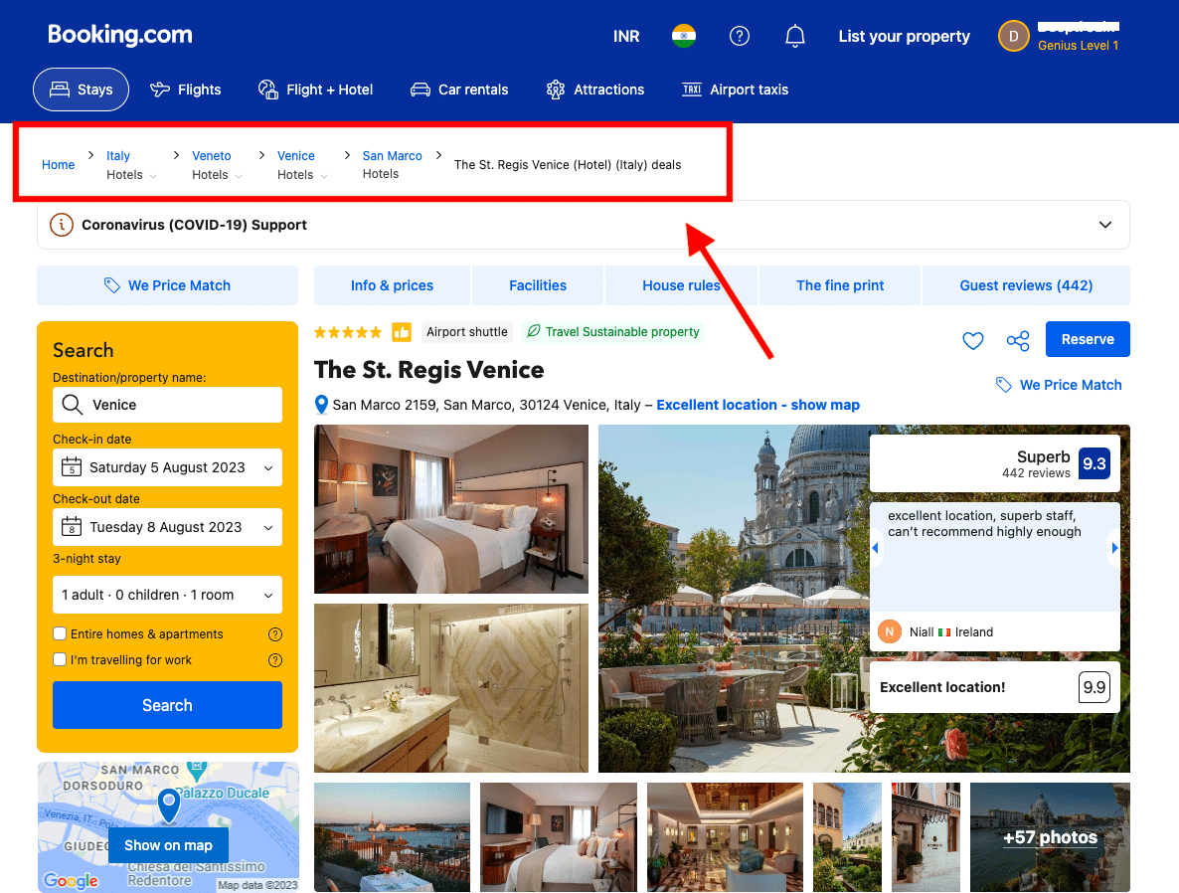Screen dimensions: 1179x893
Task: Click the help question-mark icon
Action: pos(739,36)
